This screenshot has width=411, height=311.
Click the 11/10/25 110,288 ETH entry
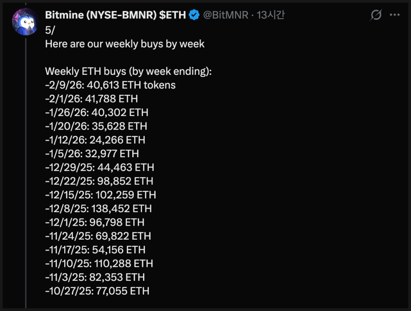tap(99, 263)
